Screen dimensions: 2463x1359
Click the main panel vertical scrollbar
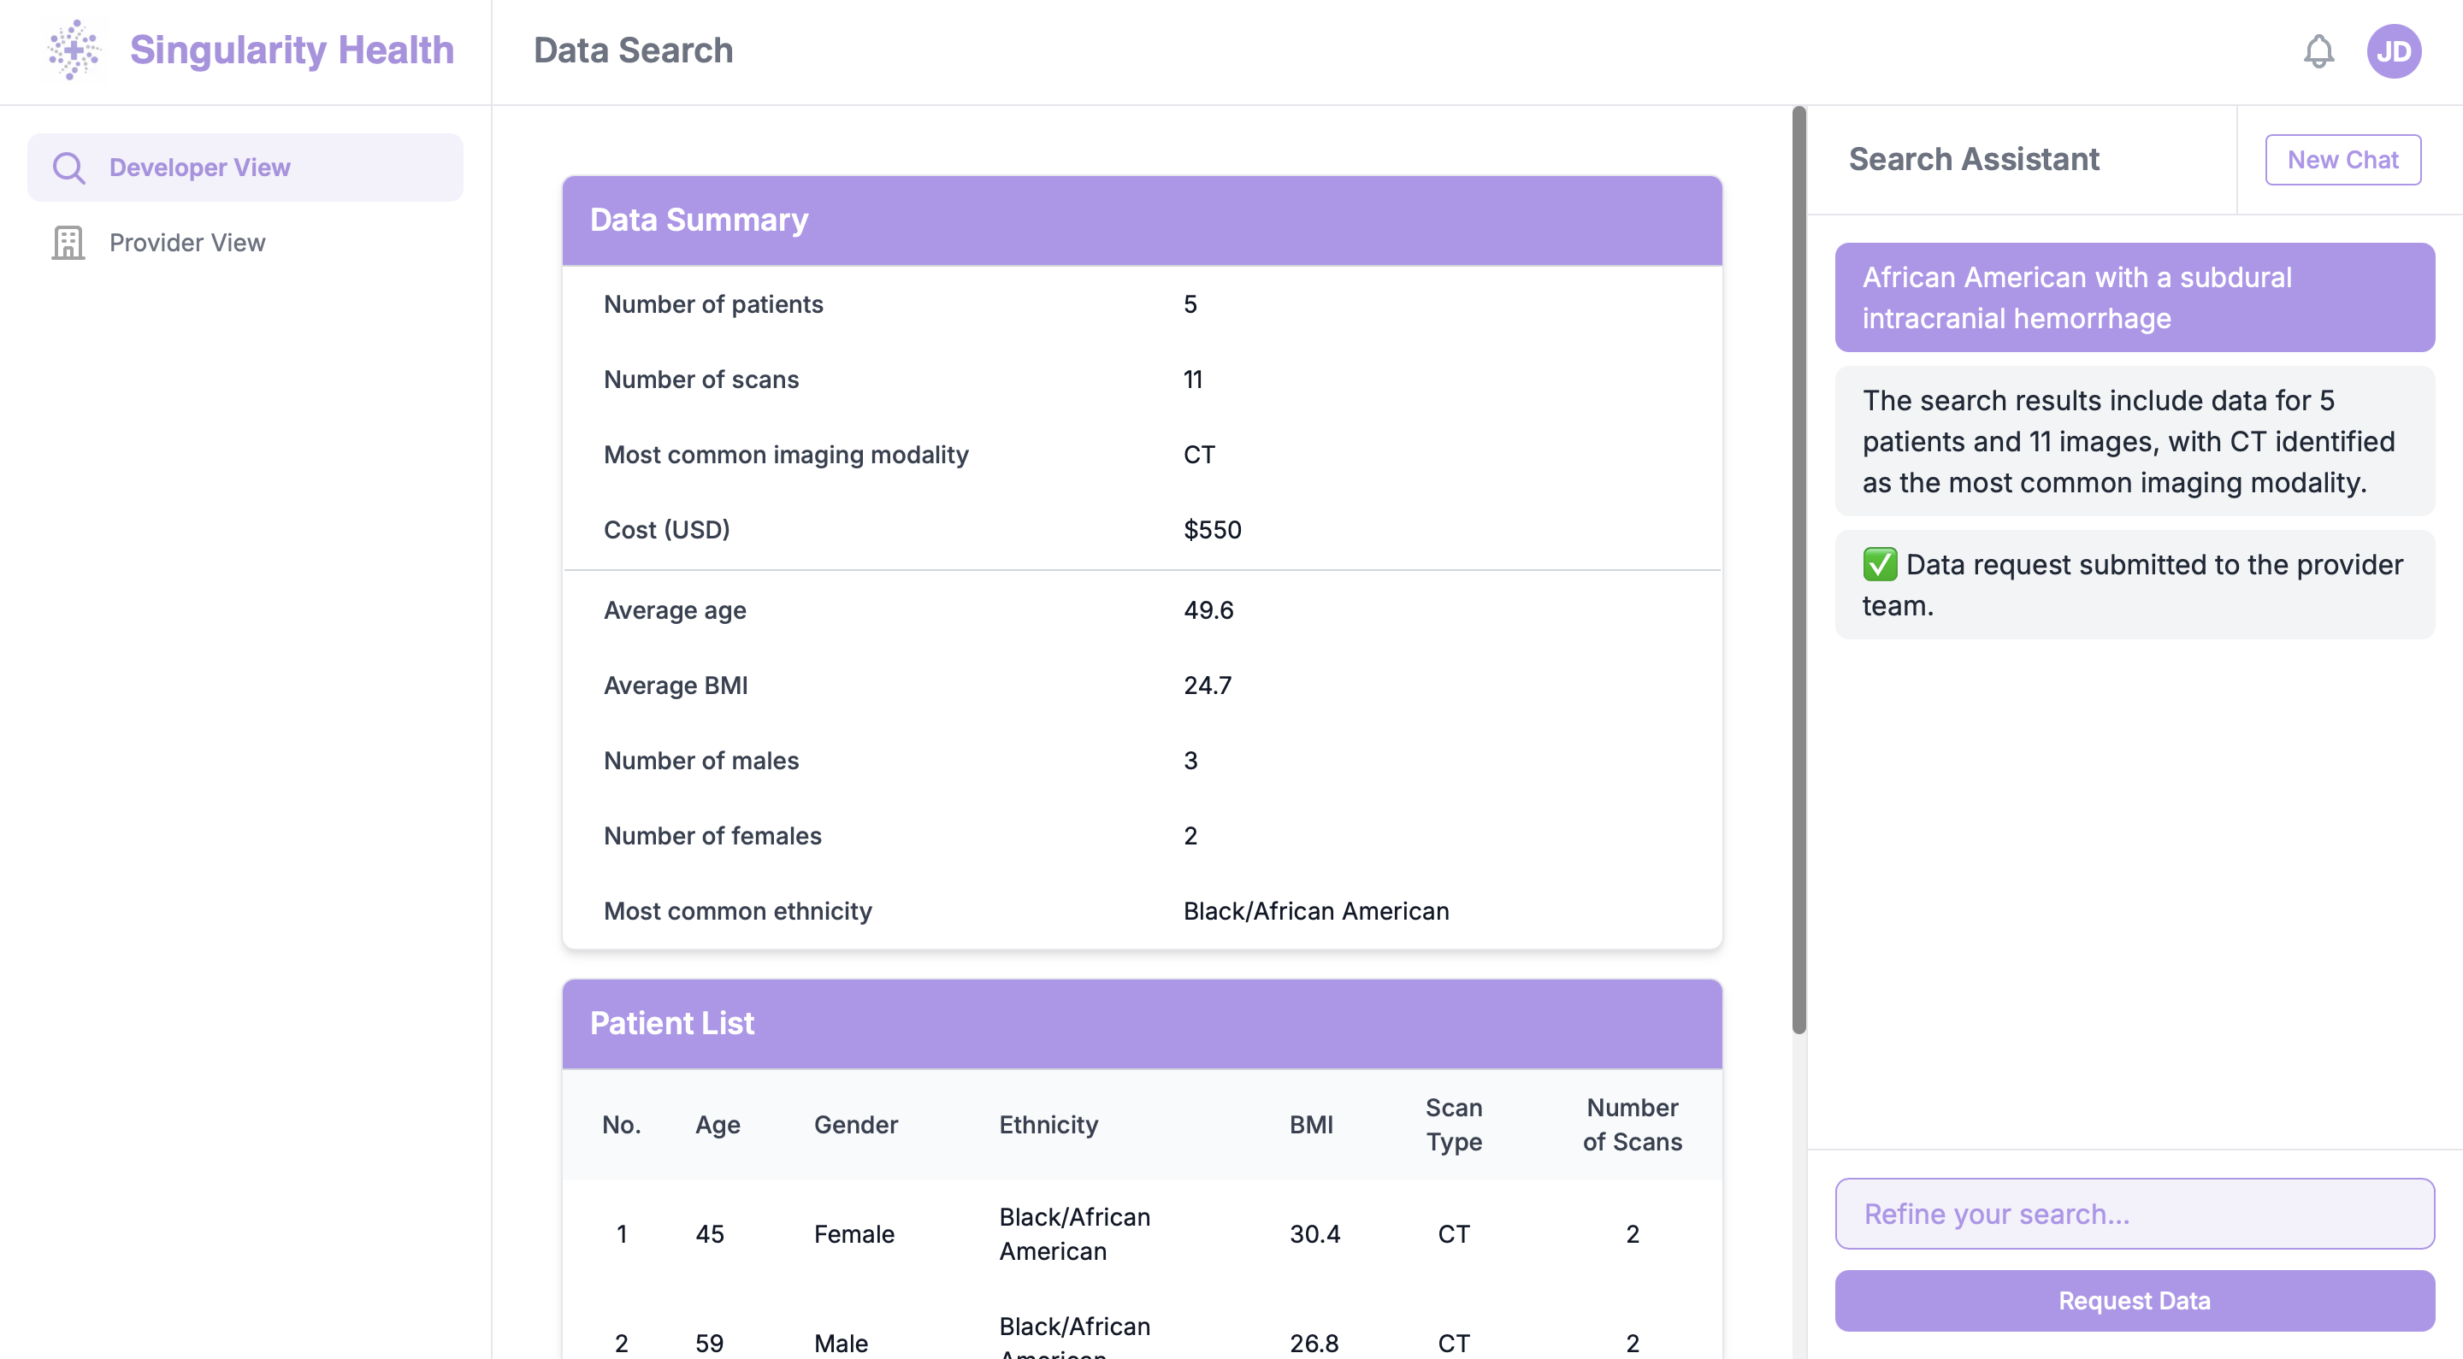point(1799,569)
